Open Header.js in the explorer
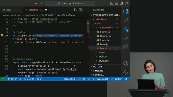This screenshot has height=97, width=173. pos(105,36)
